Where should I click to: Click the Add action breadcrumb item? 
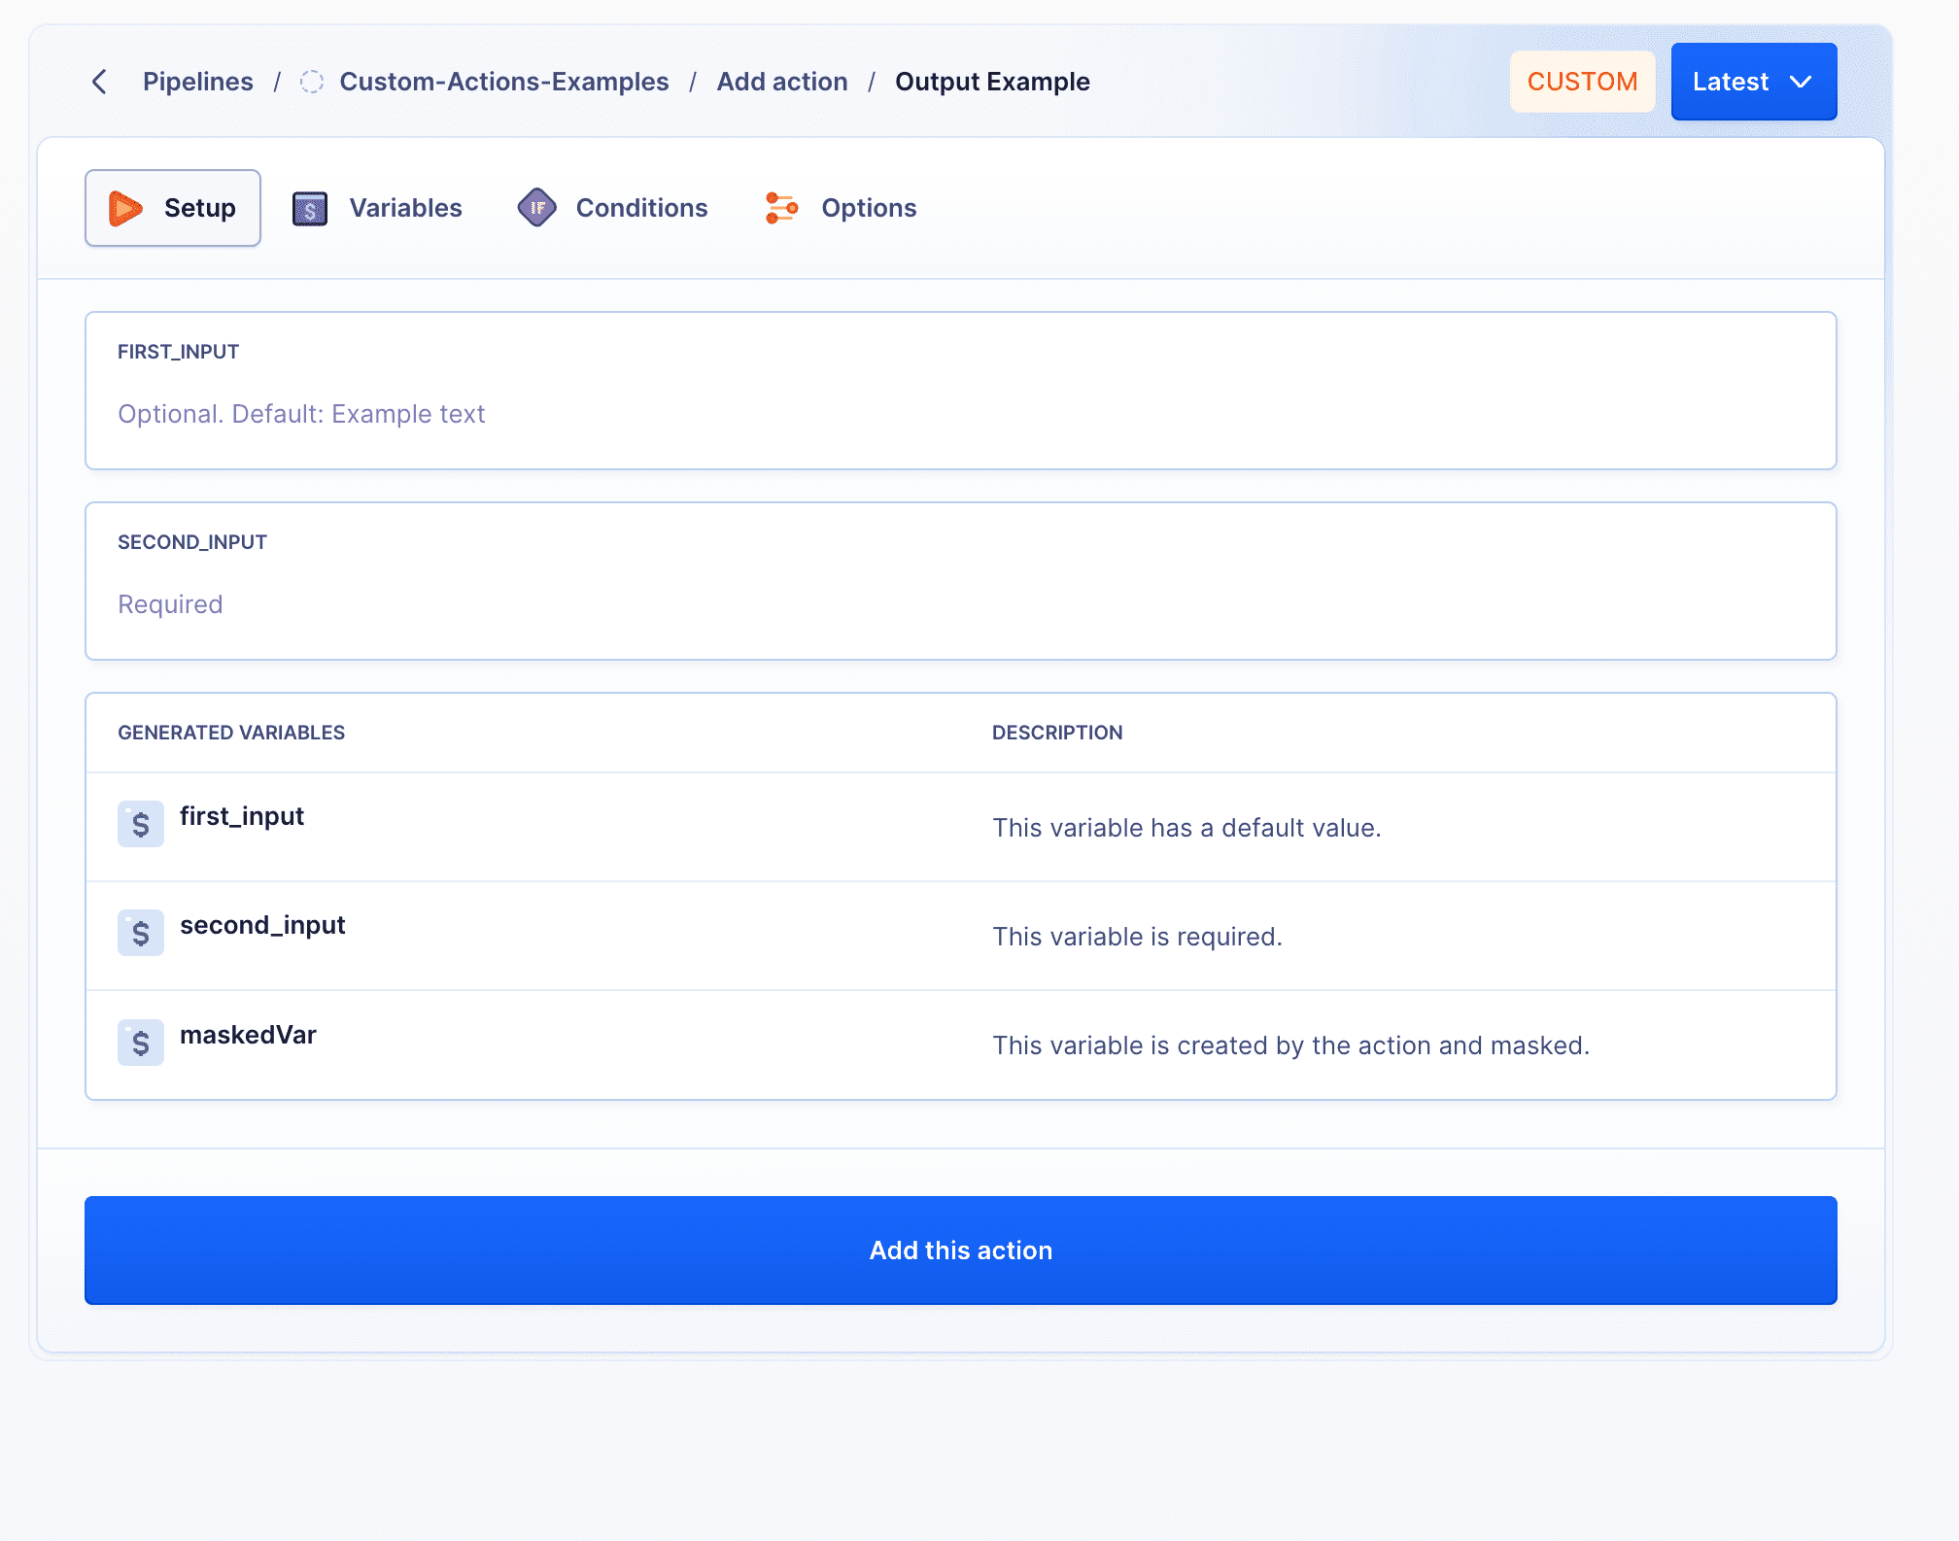tap(780, 83)
